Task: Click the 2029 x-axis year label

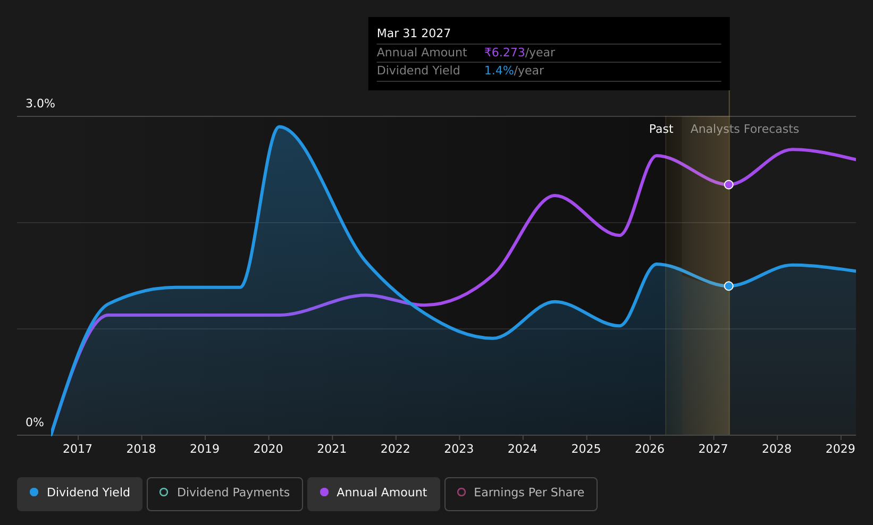Action: (x=841, y=449)
